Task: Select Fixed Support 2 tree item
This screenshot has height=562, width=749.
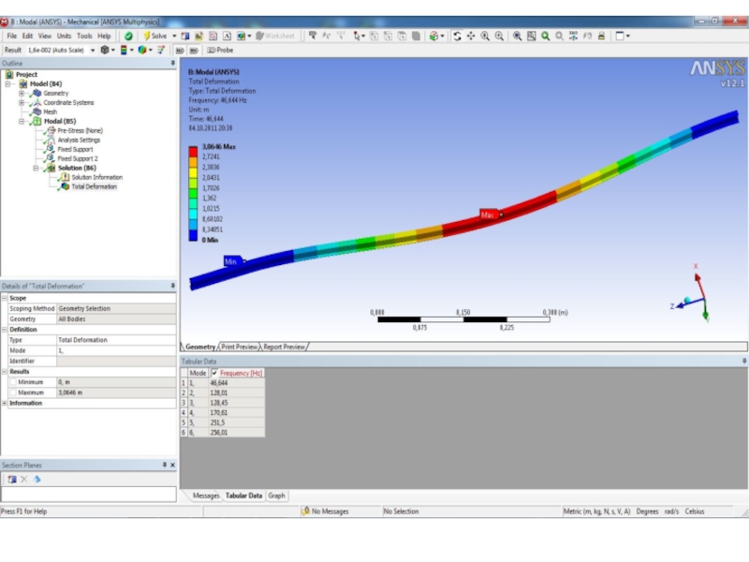Action: pos(78,158)
